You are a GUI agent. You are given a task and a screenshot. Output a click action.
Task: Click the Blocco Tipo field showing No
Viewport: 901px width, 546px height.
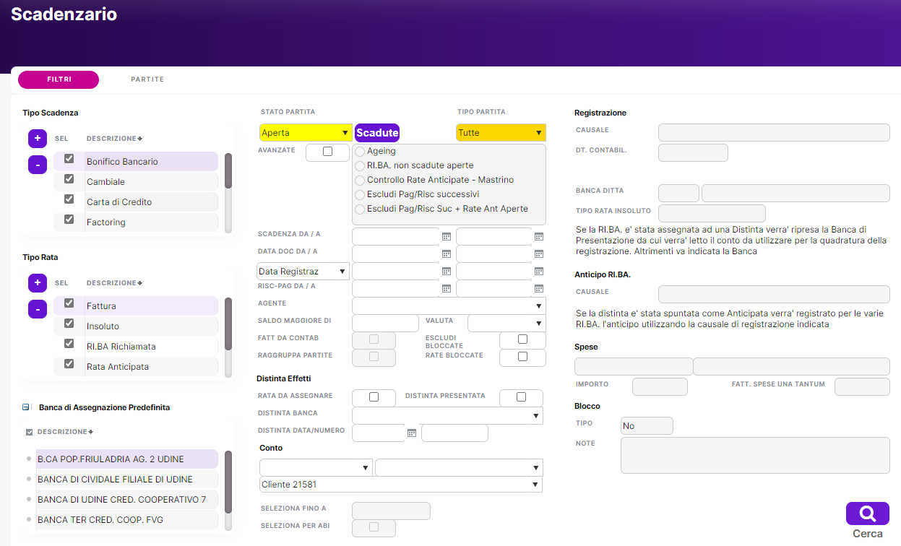(647, 426)
